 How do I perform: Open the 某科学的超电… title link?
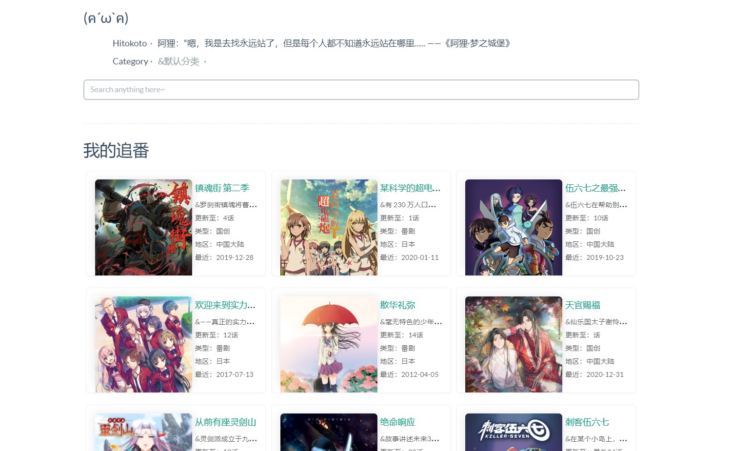[x=411, y=188]
